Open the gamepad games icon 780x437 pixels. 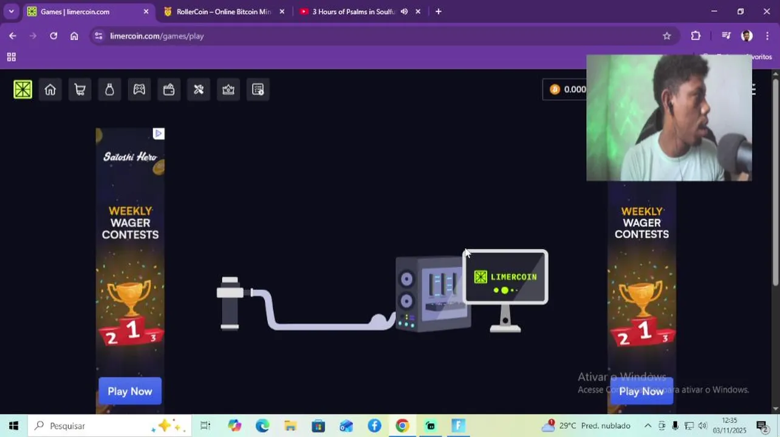pos(139,90)
